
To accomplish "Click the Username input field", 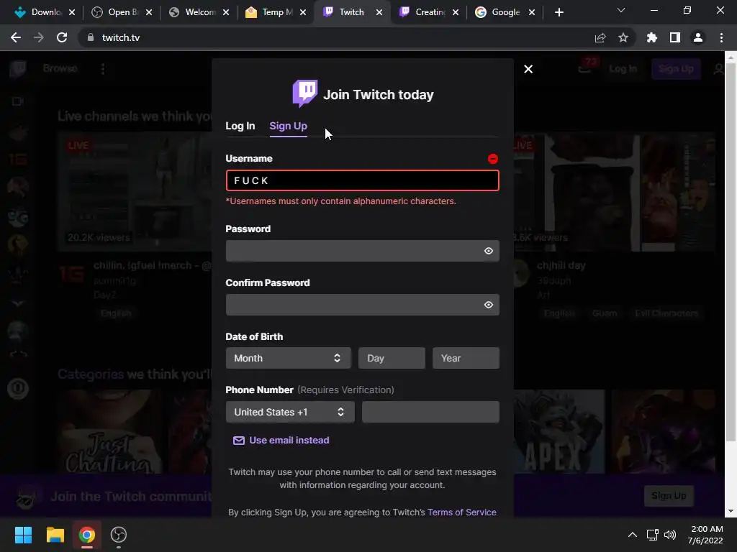I will pos(363,180).
